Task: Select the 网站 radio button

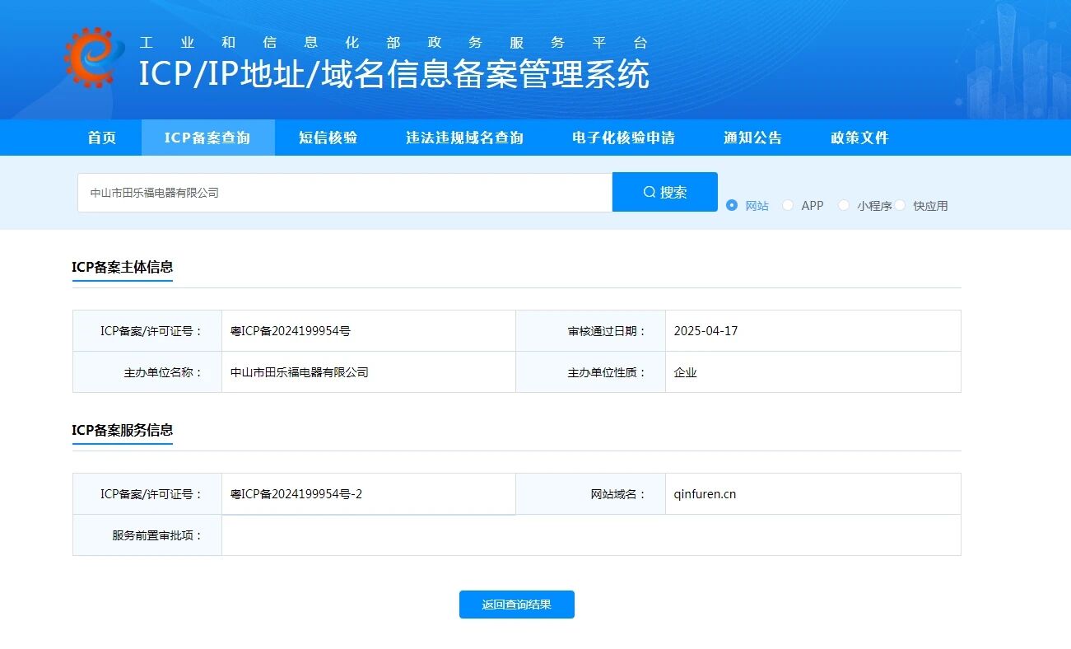Action: pyautogui.click(x=732, y=205)
